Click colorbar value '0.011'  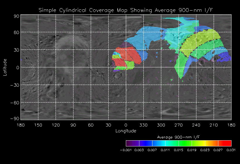[x=165, y=150]
